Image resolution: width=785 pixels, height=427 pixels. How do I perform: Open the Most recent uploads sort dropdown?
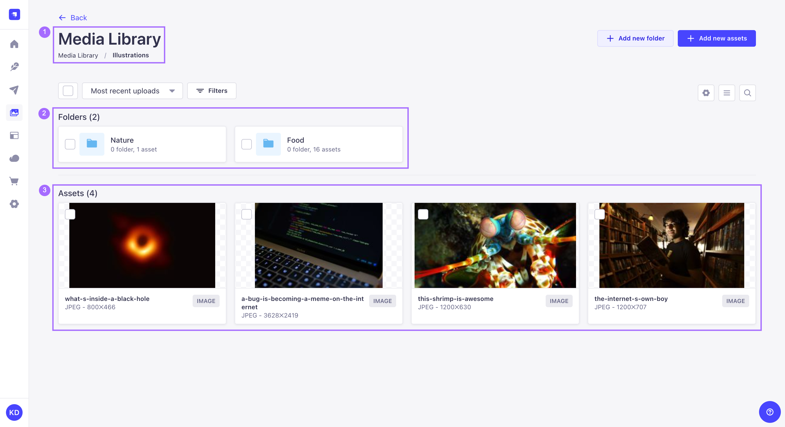tap(132, 91)
